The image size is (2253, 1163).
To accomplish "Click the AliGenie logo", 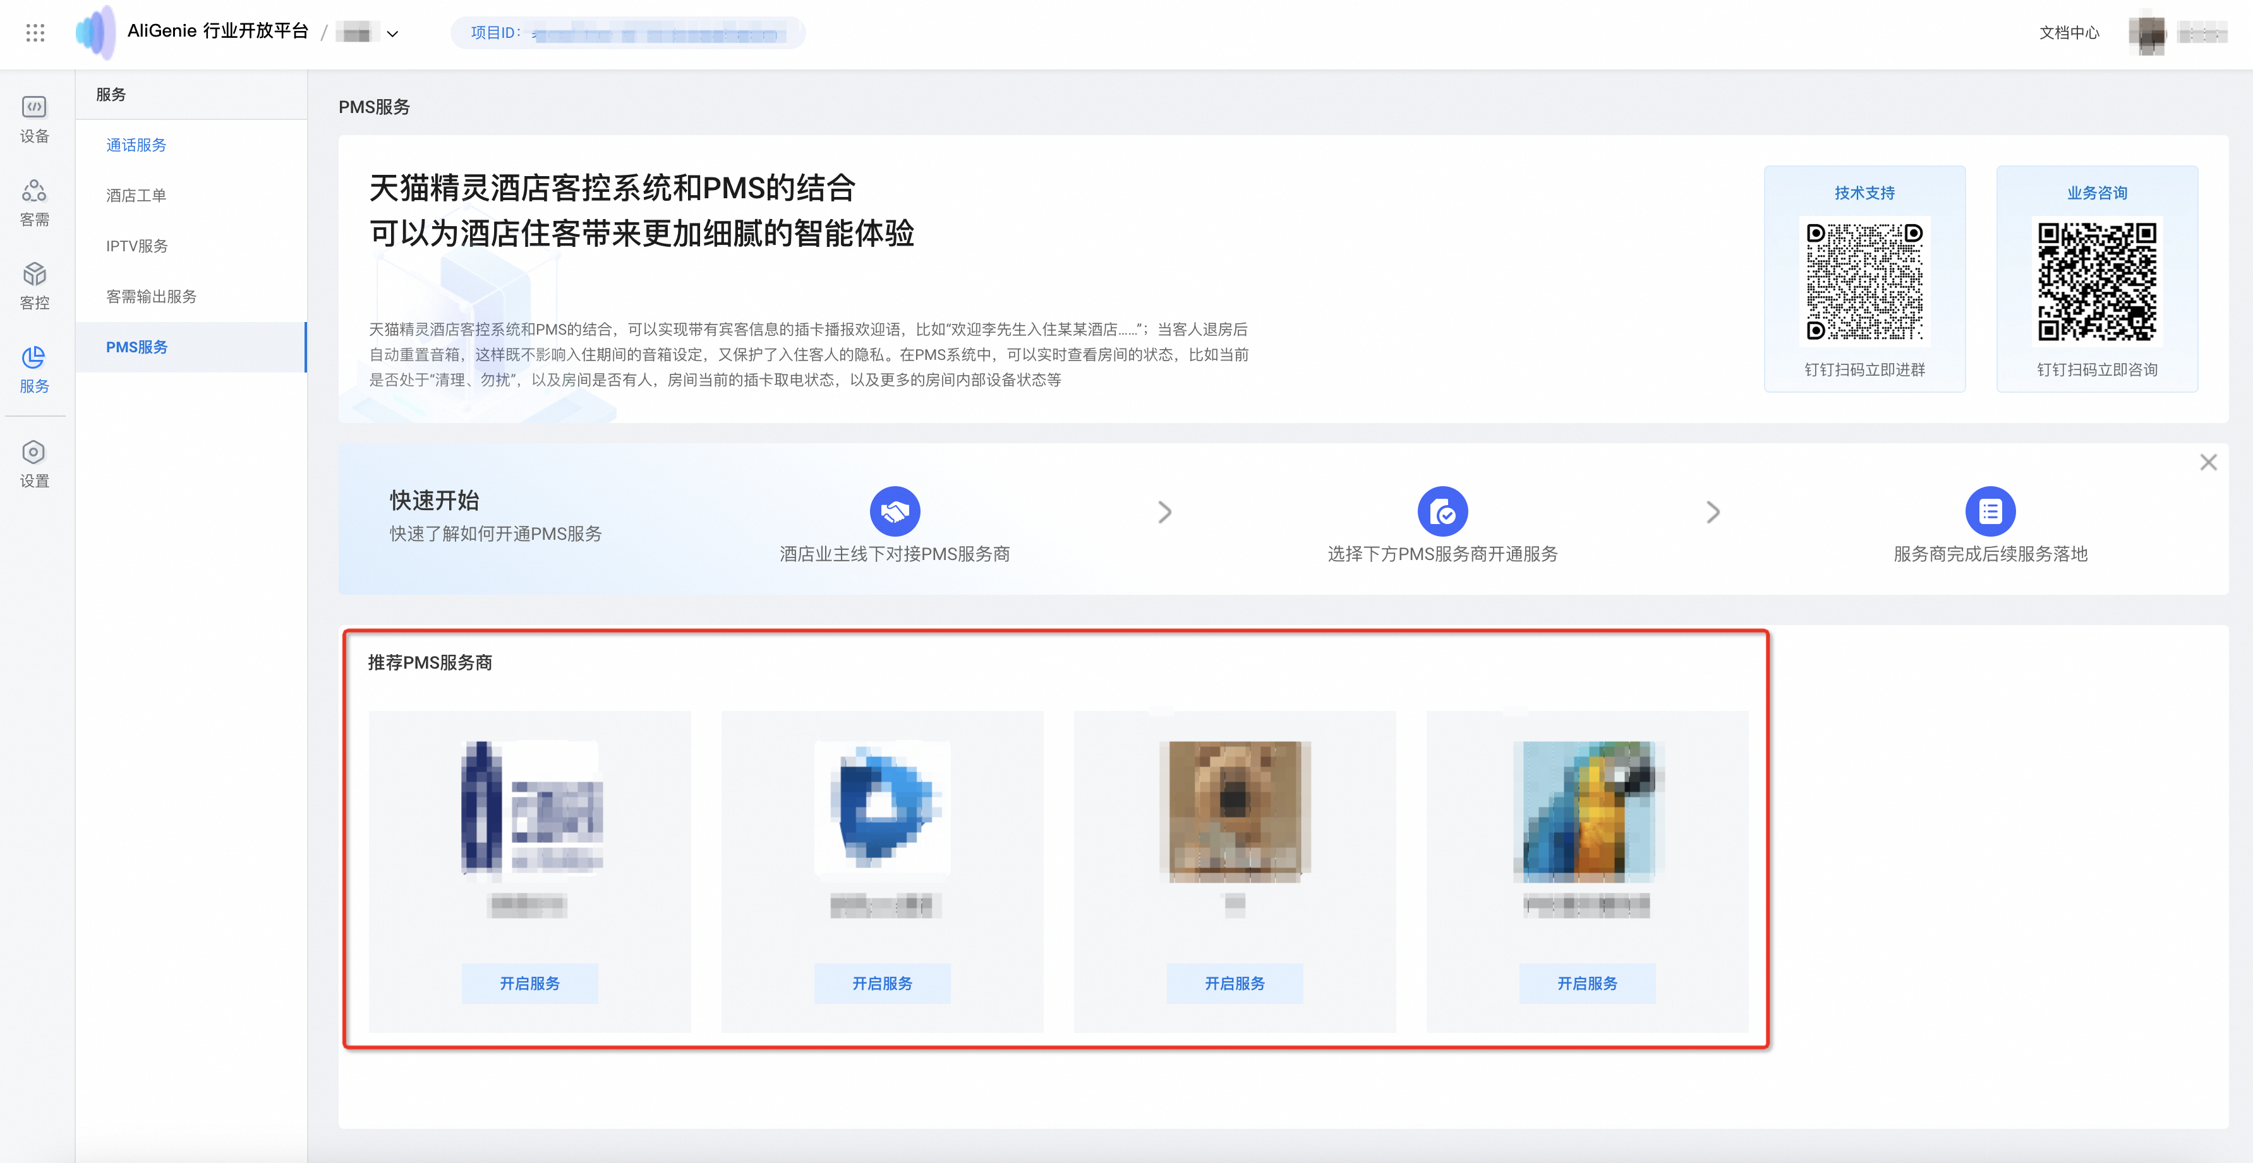I will [95, 32].
